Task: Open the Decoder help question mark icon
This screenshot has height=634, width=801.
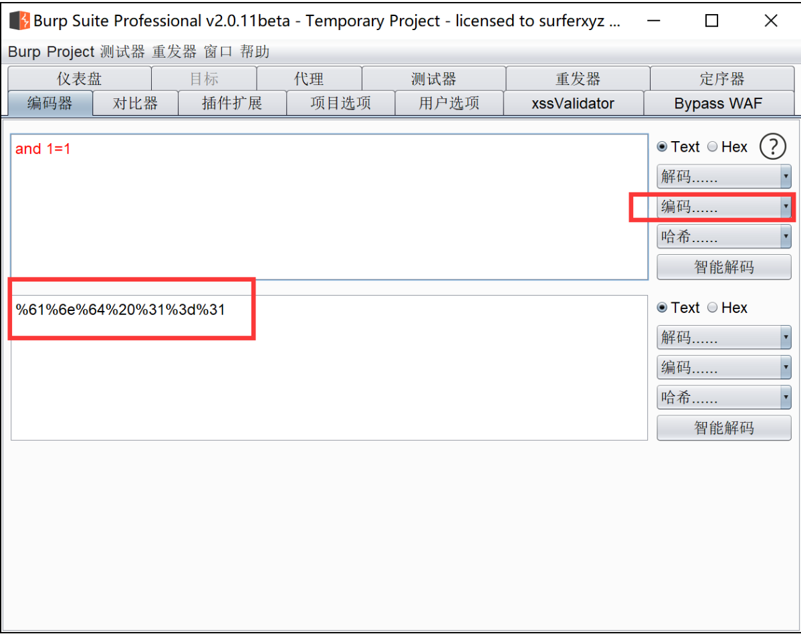Action: click(x=772, y=147)
